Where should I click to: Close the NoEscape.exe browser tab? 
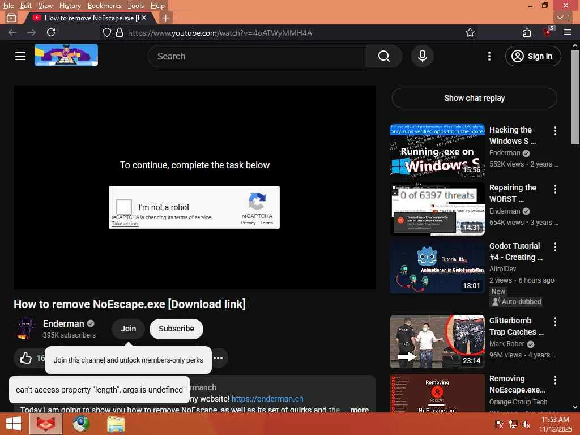(x=144, y=18)
